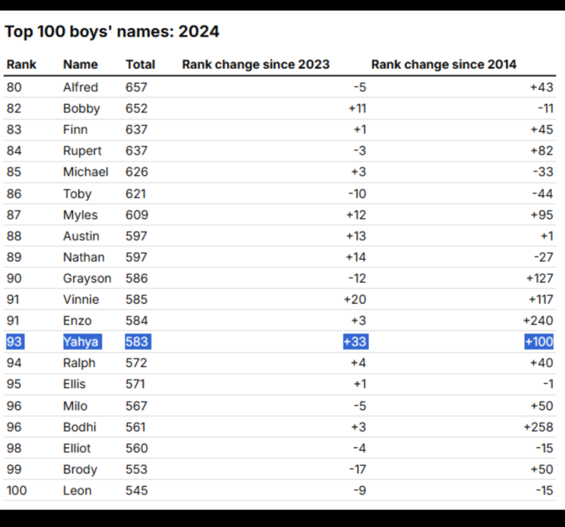
Task: Select the 'Top 100 boys' names: 2024' heading
Action: click(112, 32)
